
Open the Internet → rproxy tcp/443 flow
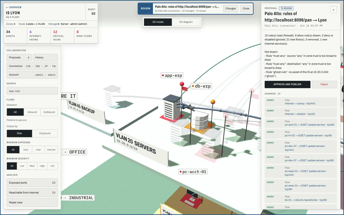coord(301,102)
